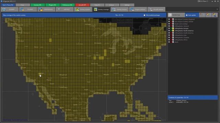Check the Orthophotos General checkbox
The width and height of the screenshot is (220, 123).
(169, 26)
